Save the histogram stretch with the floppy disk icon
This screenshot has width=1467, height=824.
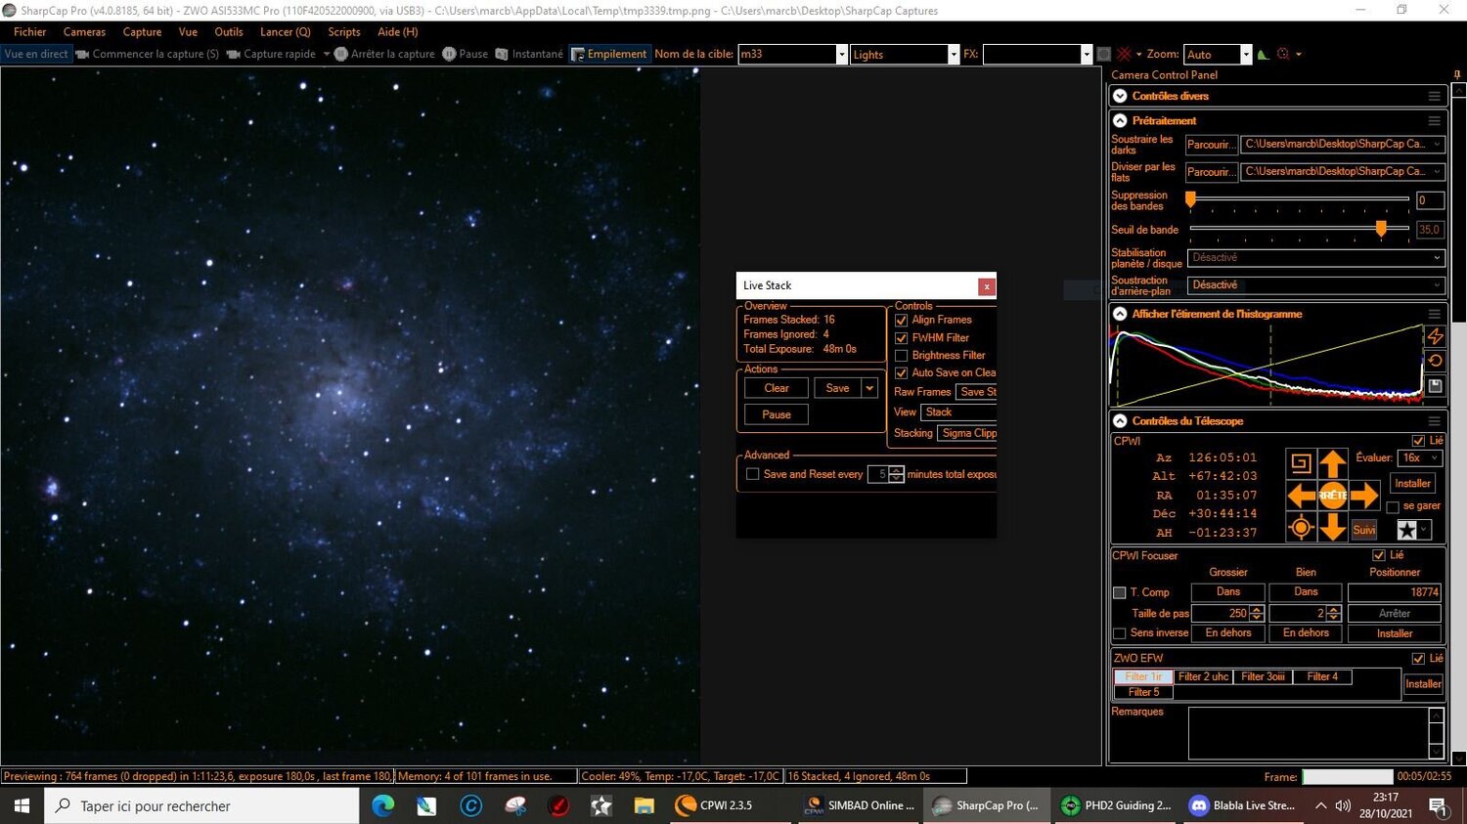pos(1435,386)
